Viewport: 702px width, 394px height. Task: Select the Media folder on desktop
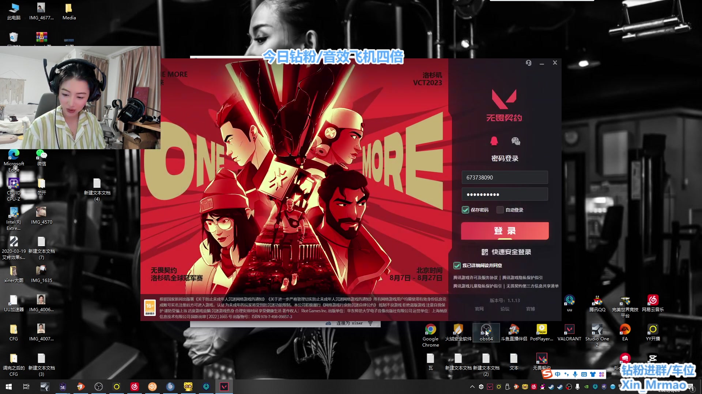tap(69, 11)
